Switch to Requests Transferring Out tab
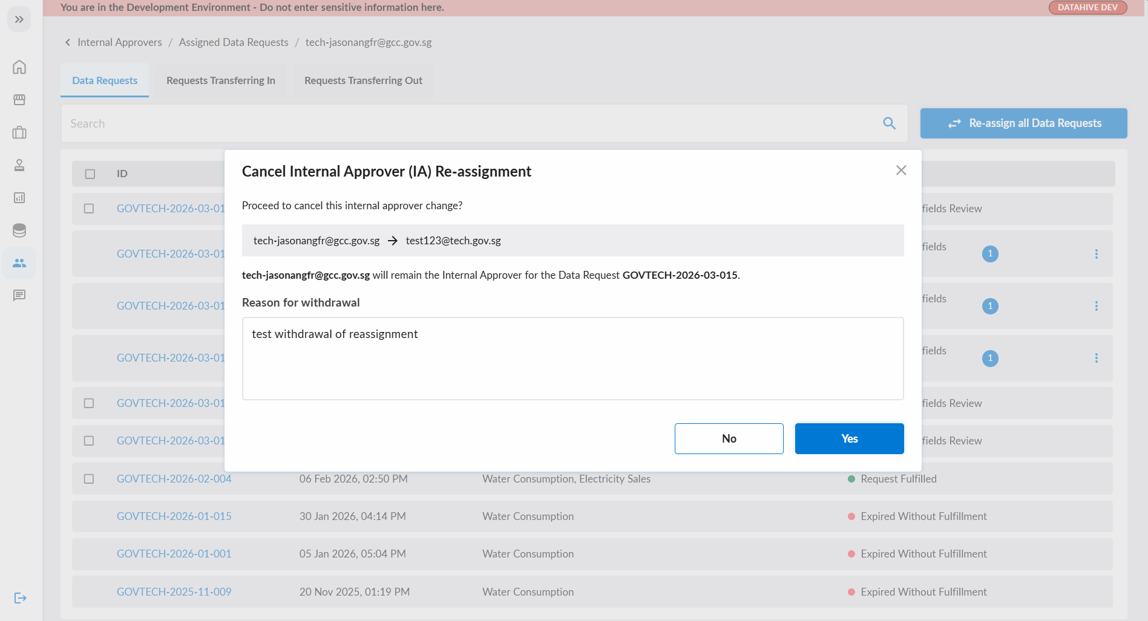The image size is (1148, 621). click(363, 80)
